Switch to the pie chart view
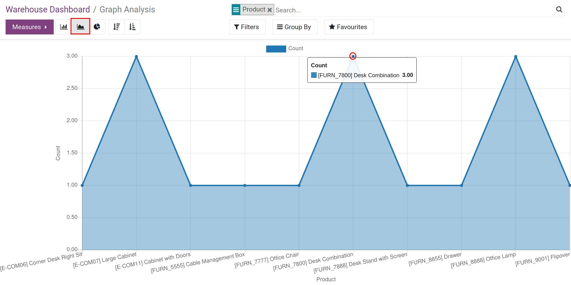 (x=97, y=27)
